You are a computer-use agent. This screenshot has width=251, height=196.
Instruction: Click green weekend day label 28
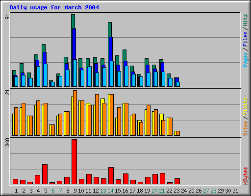click(213, 191)
